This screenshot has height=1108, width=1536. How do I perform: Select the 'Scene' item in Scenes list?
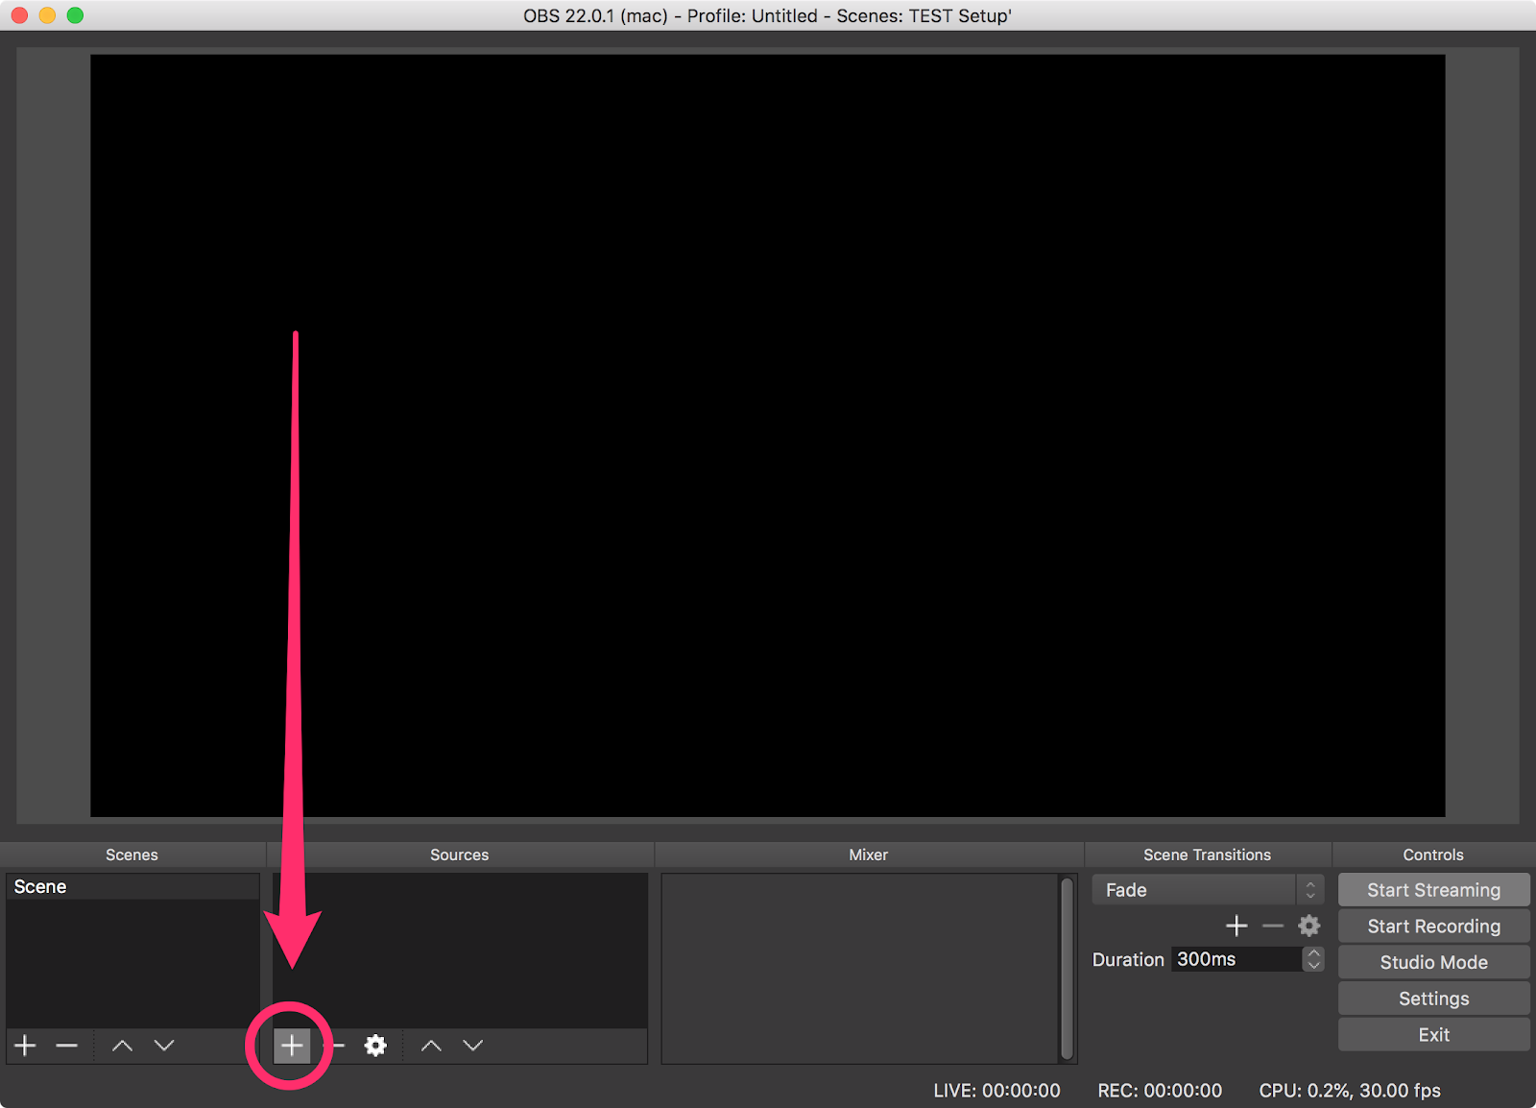[132, 887]
